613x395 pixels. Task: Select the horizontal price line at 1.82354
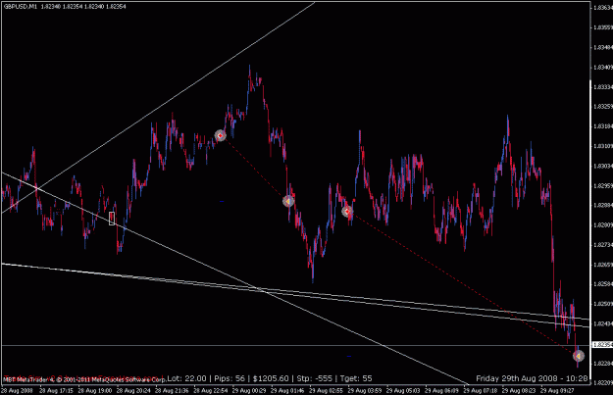pos(295,345)
